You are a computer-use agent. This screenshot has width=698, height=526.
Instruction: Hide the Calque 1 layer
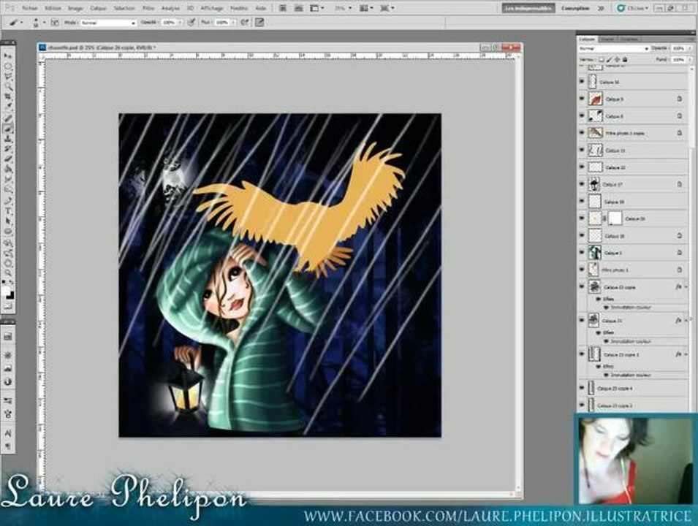[582, 252]
